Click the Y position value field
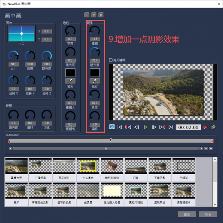This screenshot has width=223, height=223. (46, 39)
